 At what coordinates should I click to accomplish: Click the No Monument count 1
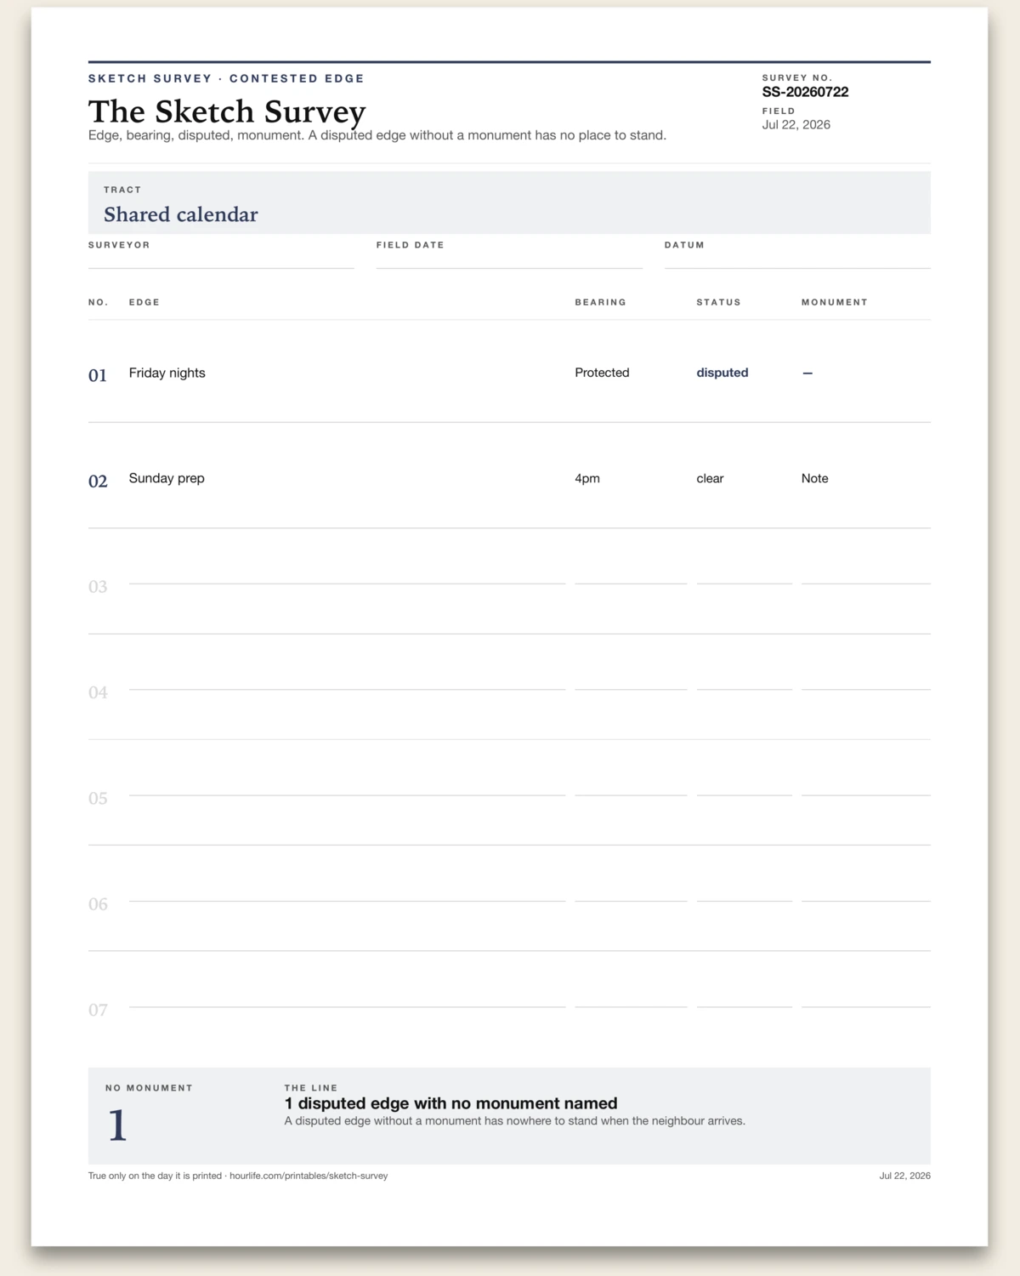[117, 1125]
